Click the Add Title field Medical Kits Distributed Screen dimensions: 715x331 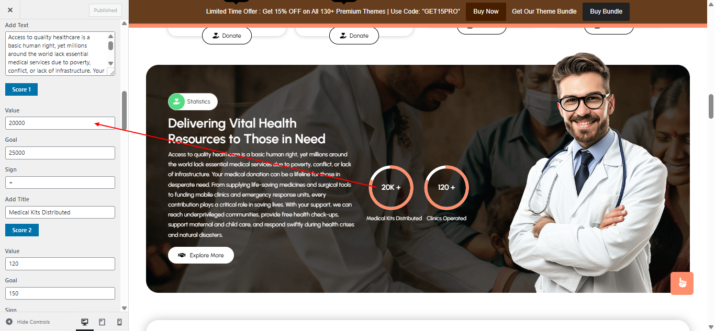pyautogui.click(x=60, y=212)
